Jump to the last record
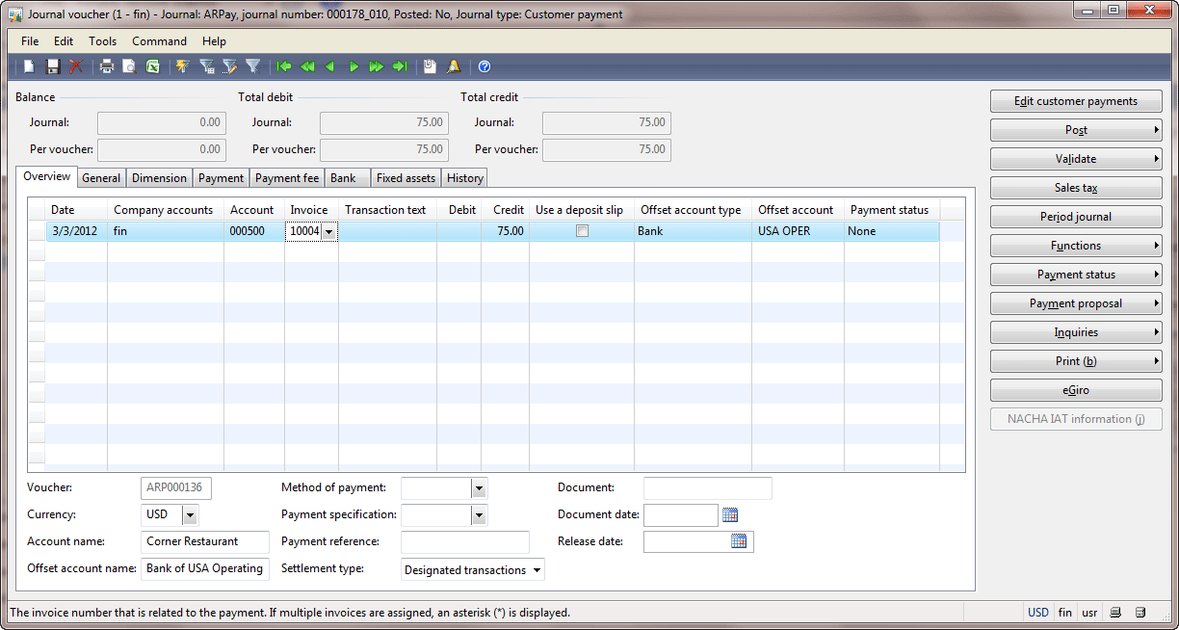The width and height of the screenshot is (1179, 630). [400, 66]
